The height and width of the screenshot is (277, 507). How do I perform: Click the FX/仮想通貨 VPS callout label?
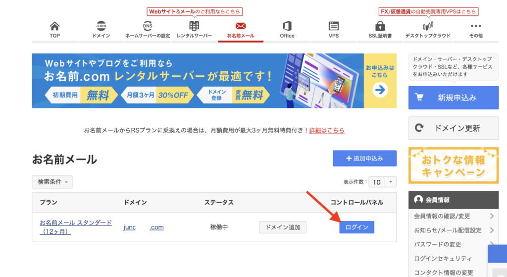[428, 12]
